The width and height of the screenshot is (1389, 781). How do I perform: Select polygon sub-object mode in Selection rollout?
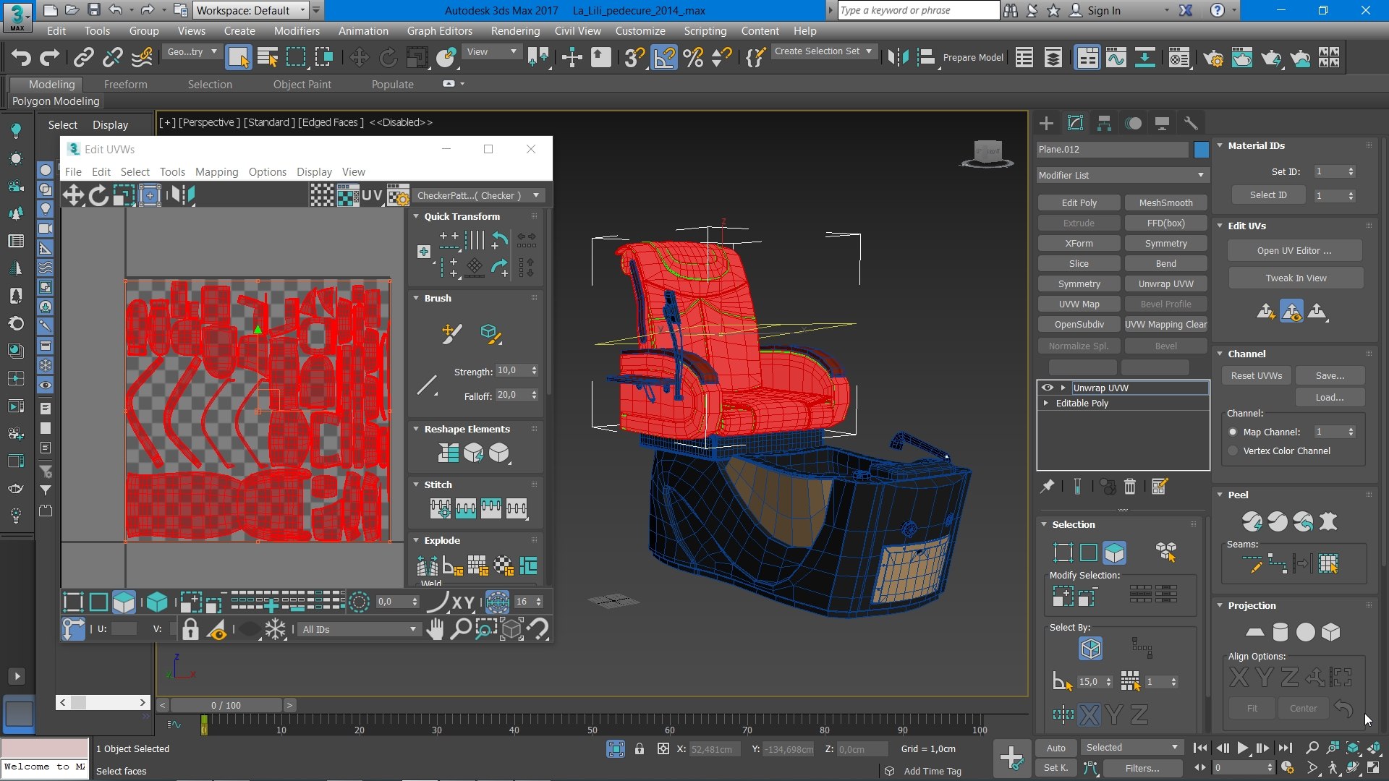pyautogui.click(x=1114, y=552)
